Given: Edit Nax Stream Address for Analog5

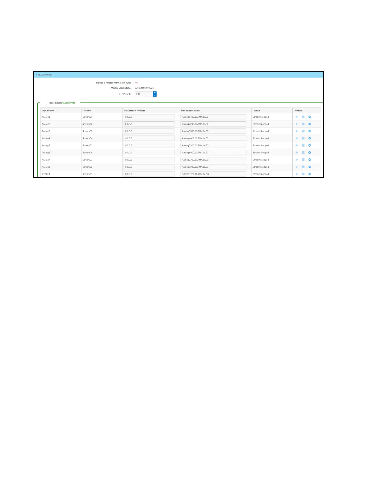Looking at the screenshot, I should [x=149, y=145].
